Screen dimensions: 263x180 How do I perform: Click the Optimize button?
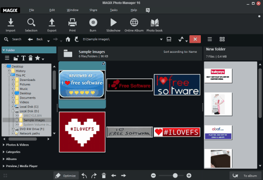point(66,176)
